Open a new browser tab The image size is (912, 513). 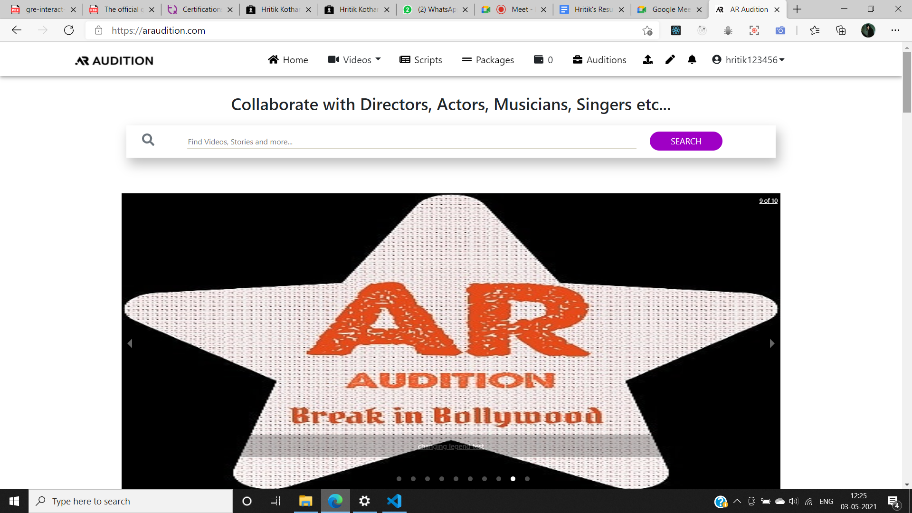coord(797,9)
